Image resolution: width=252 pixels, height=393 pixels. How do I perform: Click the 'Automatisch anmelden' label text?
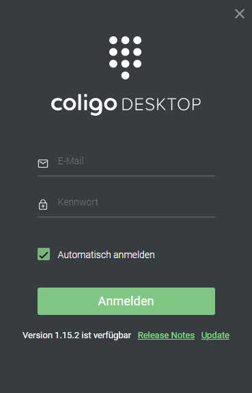107,255
